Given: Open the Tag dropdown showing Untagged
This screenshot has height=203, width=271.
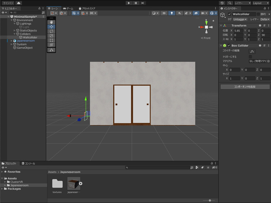Looking at the screenshot, I should (x=240, y=19).
